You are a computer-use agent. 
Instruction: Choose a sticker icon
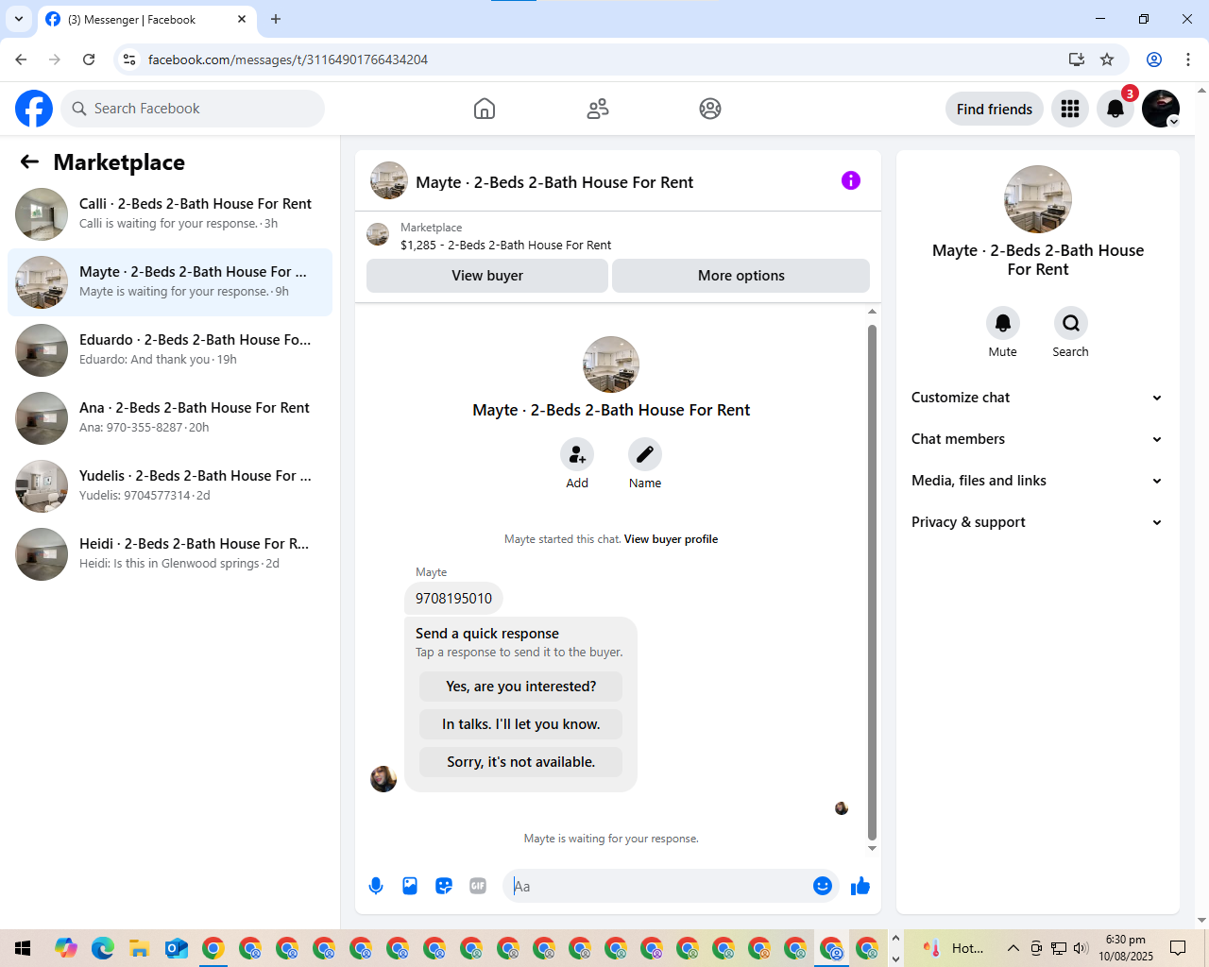click(x=444, y=886)
